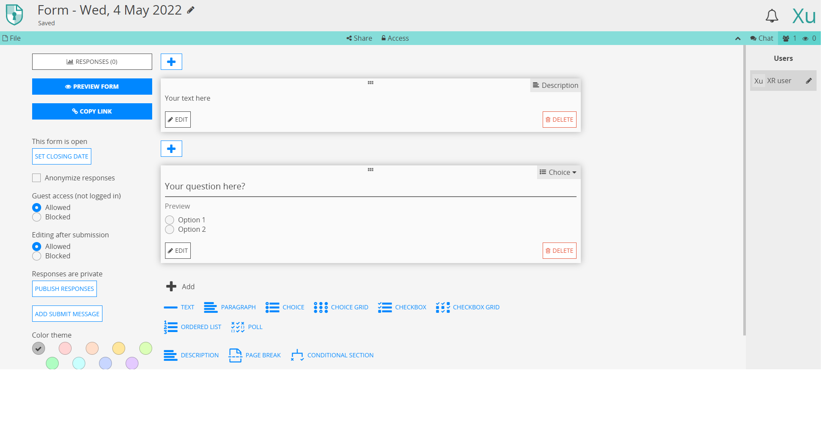Open the File menu
823x437 pixels.
[x=12, y=38]
